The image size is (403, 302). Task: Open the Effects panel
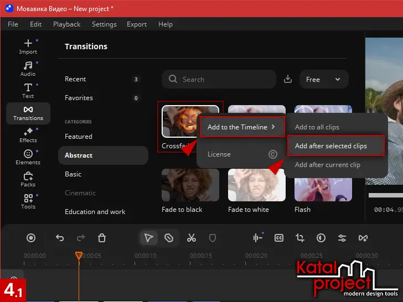(28, 135)
